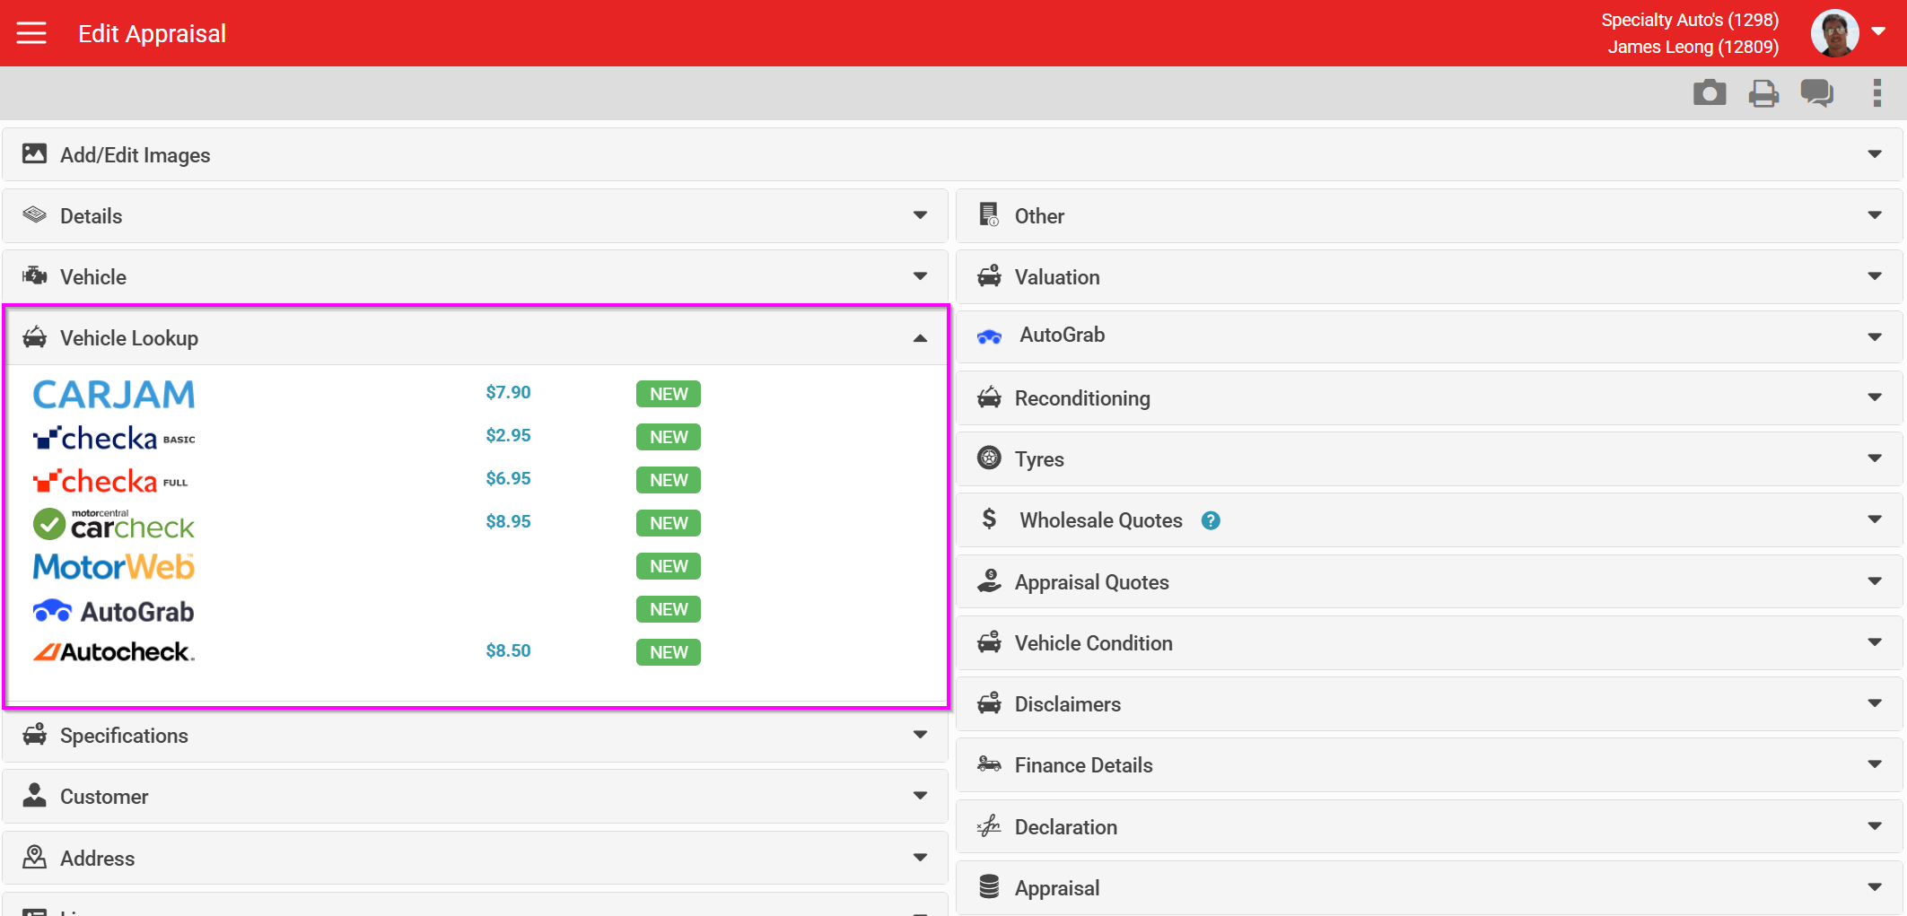Click the Customer person icon

pos(34,795)
